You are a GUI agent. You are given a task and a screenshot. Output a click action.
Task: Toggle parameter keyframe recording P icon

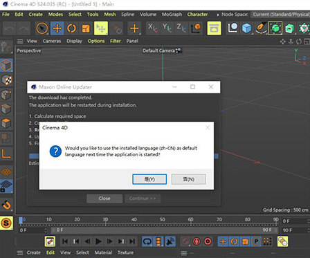[257, 241]
